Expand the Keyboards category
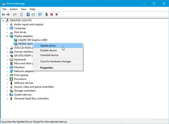The height and width of the screenshot is (124, 169). click(7, 60)
